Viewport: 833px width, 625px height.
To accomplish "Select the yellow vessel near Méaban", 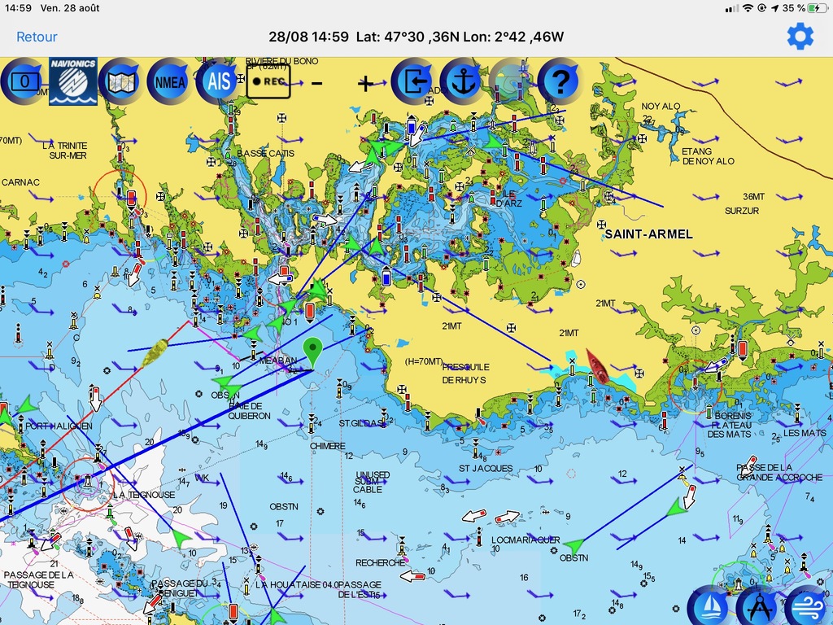I will (155, 352).
